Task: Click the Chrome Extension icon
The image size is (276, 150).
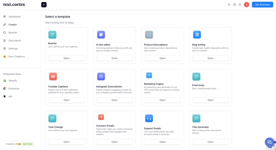Action: [x=5, y=88]
